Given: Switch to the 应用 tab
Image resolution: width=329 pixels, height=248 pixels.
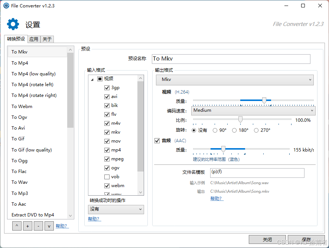Looking at the screenshot, I should 34,39.
